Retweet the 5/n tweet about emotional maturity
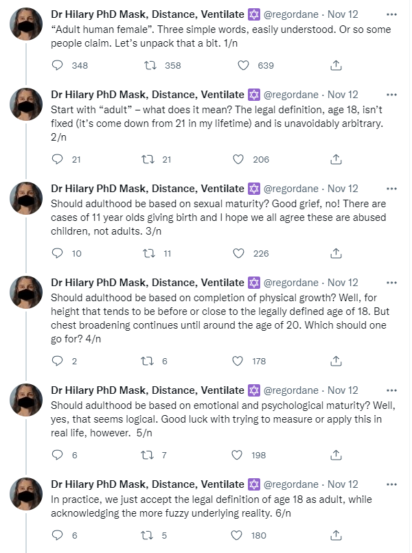The width and height of the screenshot is (412, 553). click(x=147, y=455)
